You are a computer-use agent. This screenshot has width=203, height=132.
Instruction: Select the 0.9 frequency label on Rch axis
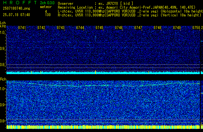(3, 105)
